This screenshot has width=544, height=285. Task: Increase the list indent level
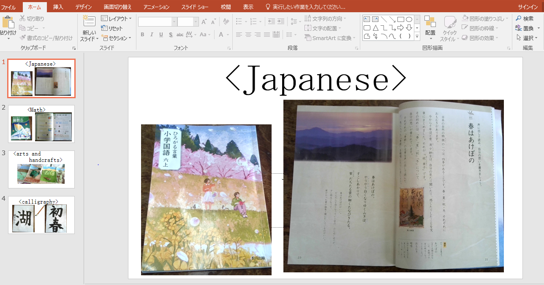click(x=281, y=21)
